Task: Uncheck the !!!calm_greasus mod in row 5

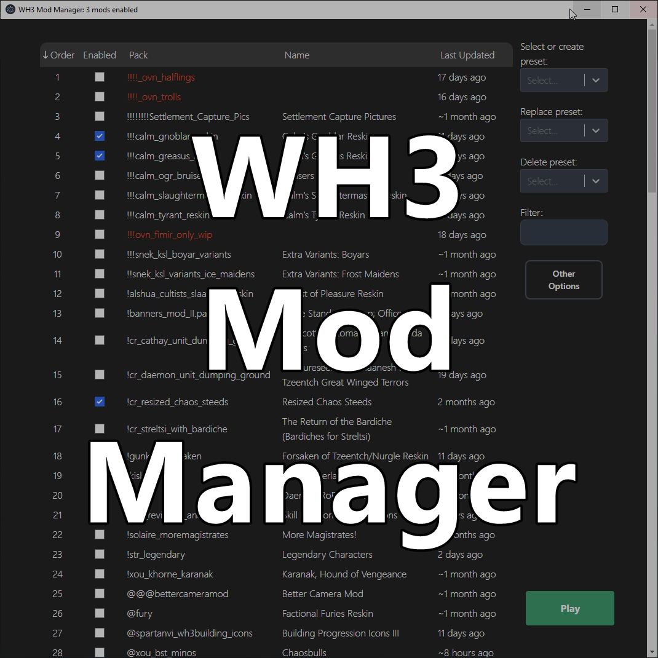Action: click(100, 156)
